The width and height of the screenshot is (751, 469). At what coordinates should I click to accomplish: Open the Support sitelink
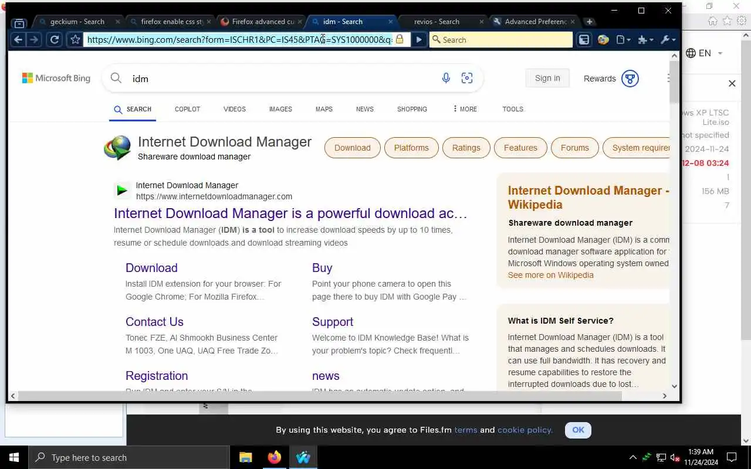[x=333, y=322]
